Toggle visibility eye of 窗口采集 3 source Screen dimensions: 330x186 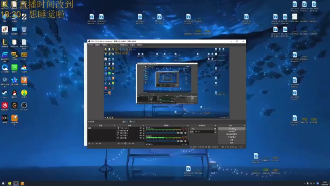141,136
